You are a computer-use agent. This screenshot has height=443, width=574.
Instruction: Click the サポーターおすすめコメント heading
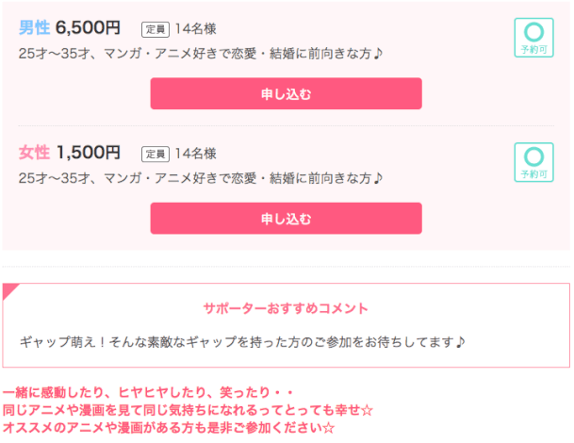coord(286,308)
